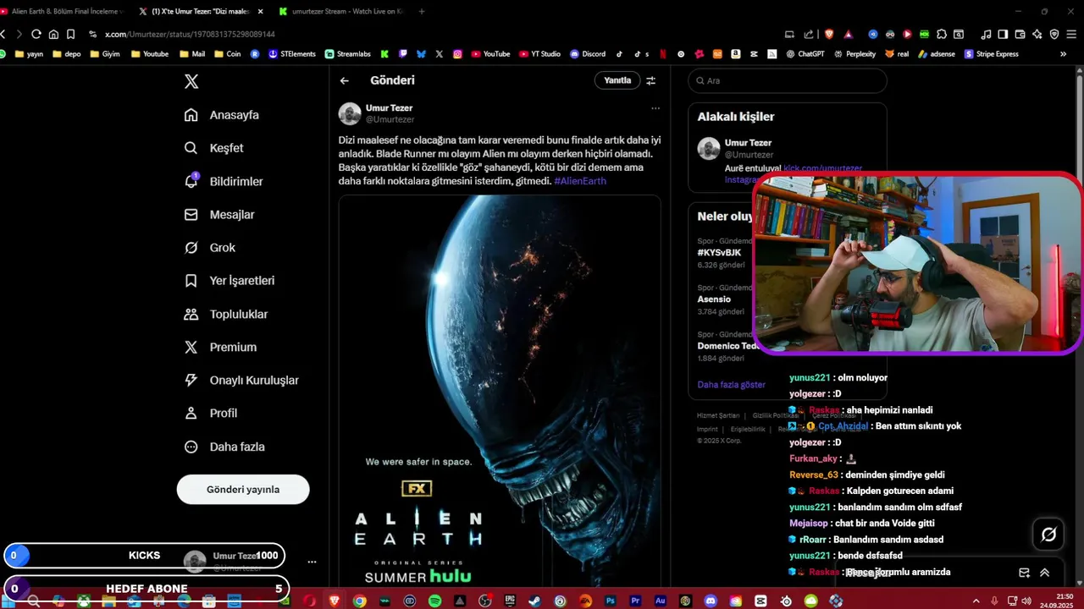The width and height of the screenshot is (1084, 609).
Task: Open the Mail bookmarks folder
Action: [192, 53]
